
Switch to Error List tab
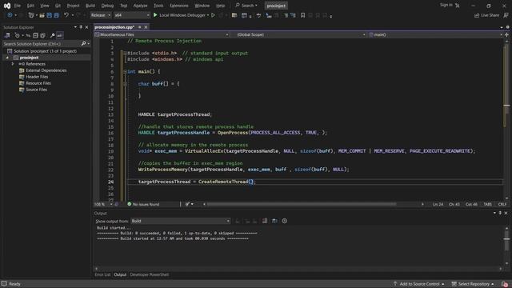click(102, 274)
